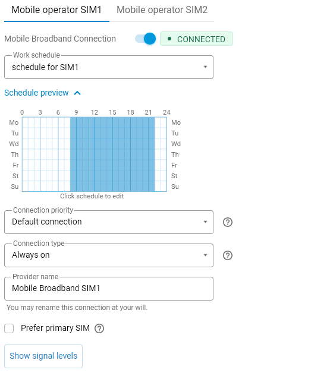The width and height of the screenshot is (330, 373).
Task: Open Default connection priority dropdown
Action: (x=109, y=222)
